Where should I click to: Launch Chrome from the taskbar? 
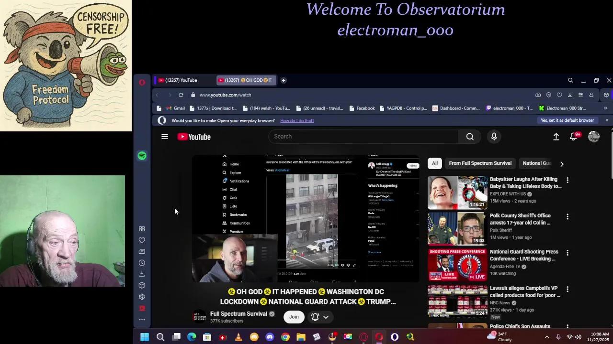coord(285,337)
